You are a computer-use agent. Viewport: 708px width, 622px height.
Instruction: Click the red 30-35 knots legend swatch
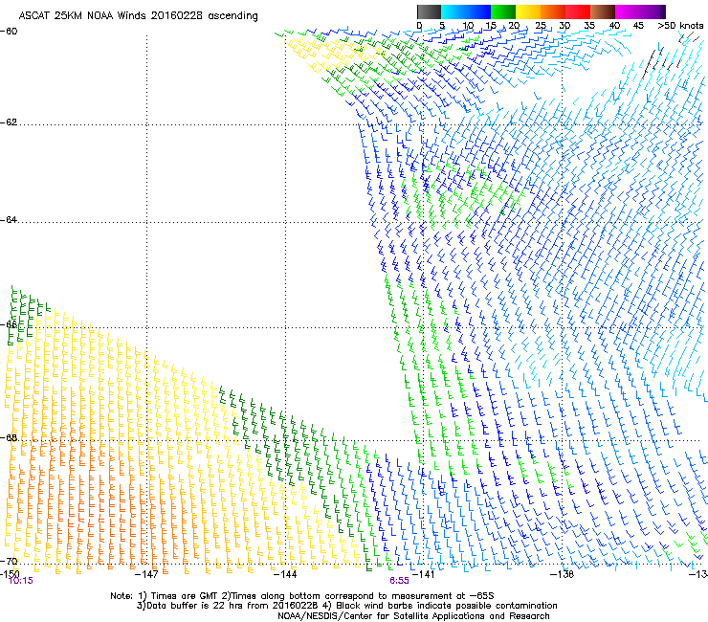(x=578, y=11)
